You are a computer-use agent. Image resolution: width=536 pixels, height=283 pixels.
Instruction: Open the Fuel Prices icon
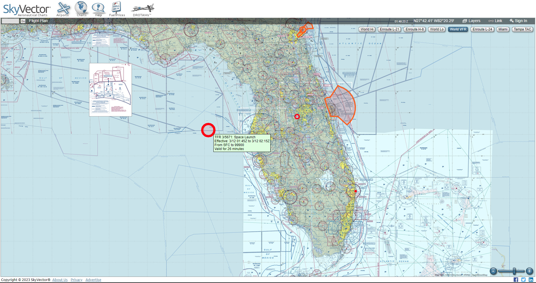click(x=117, y=9)
